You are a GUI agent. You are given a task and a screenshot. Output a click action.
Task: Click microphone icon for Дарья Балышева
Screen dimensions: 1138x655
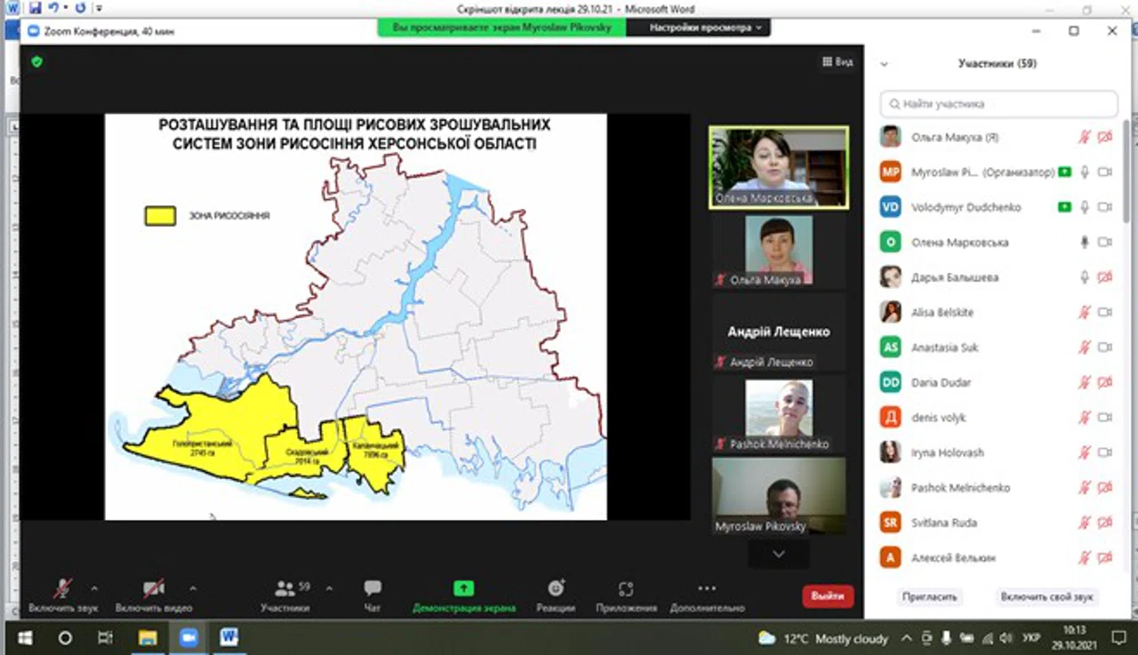pyautogui.click(x=1085, y=277)
